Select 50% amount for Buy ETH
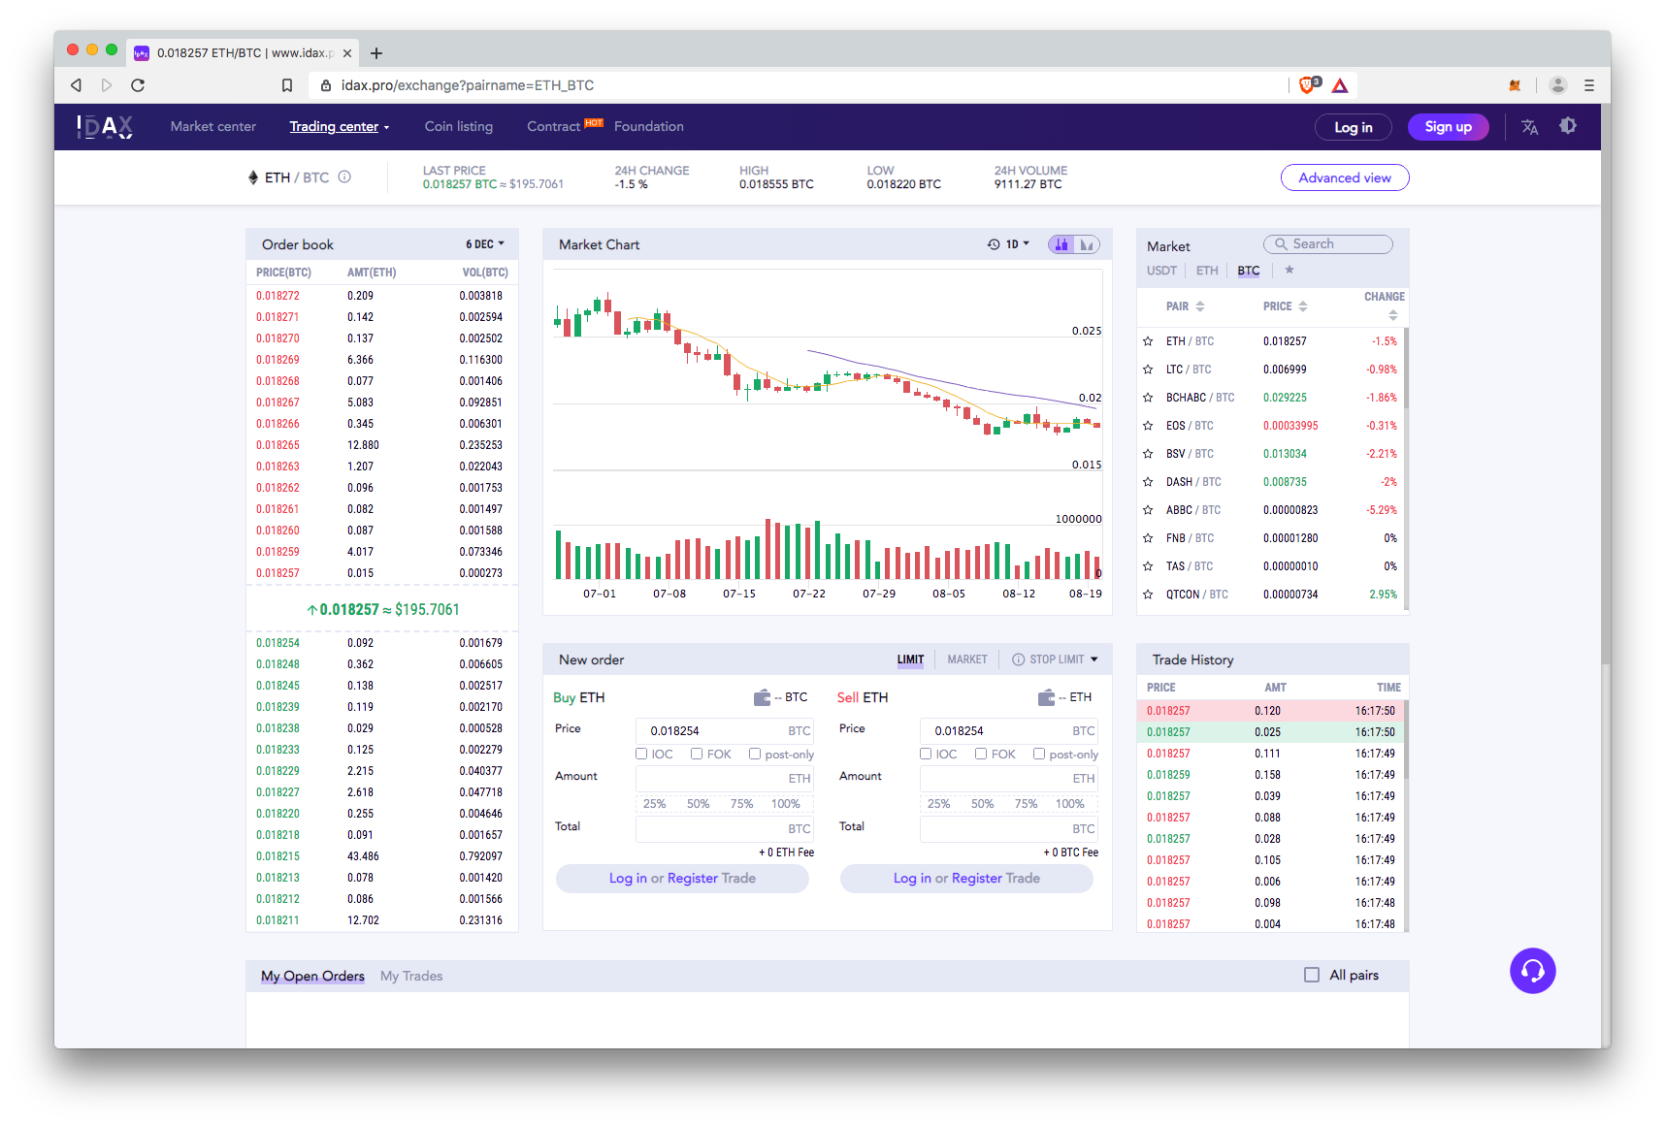1665x1126 pixels. coord(699,804)
